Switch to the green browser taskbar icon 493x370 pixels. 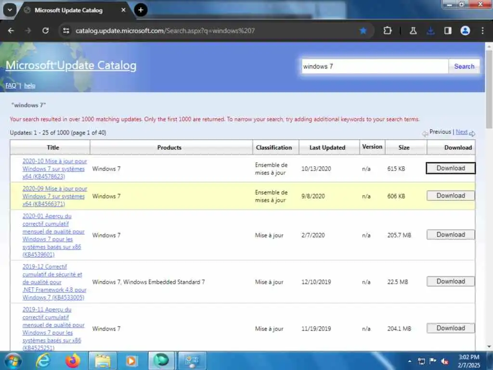coord(161,360)
